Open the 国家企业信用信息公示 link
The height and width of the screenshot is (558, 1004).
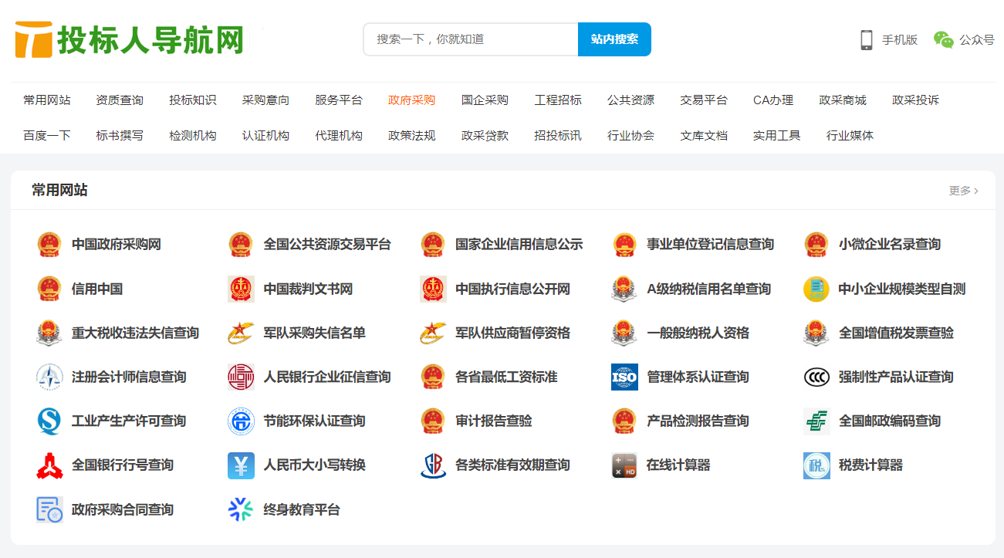tap(519, 245)
